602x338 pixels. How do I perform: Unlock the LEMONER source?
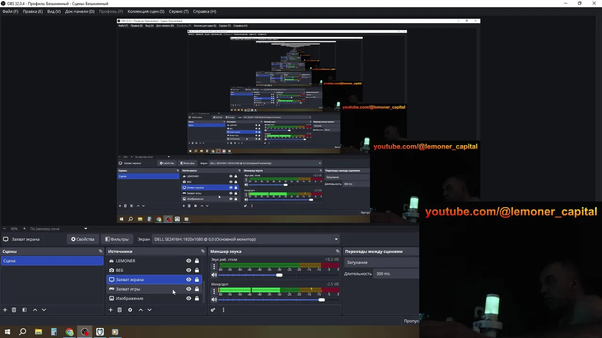tap(197, 261)
